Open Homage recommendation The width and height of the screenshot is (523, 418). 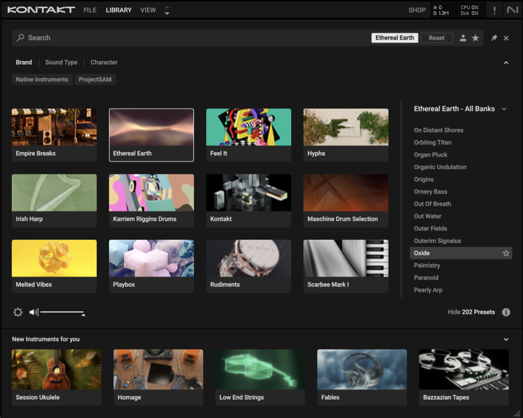(x=158, y=377)
